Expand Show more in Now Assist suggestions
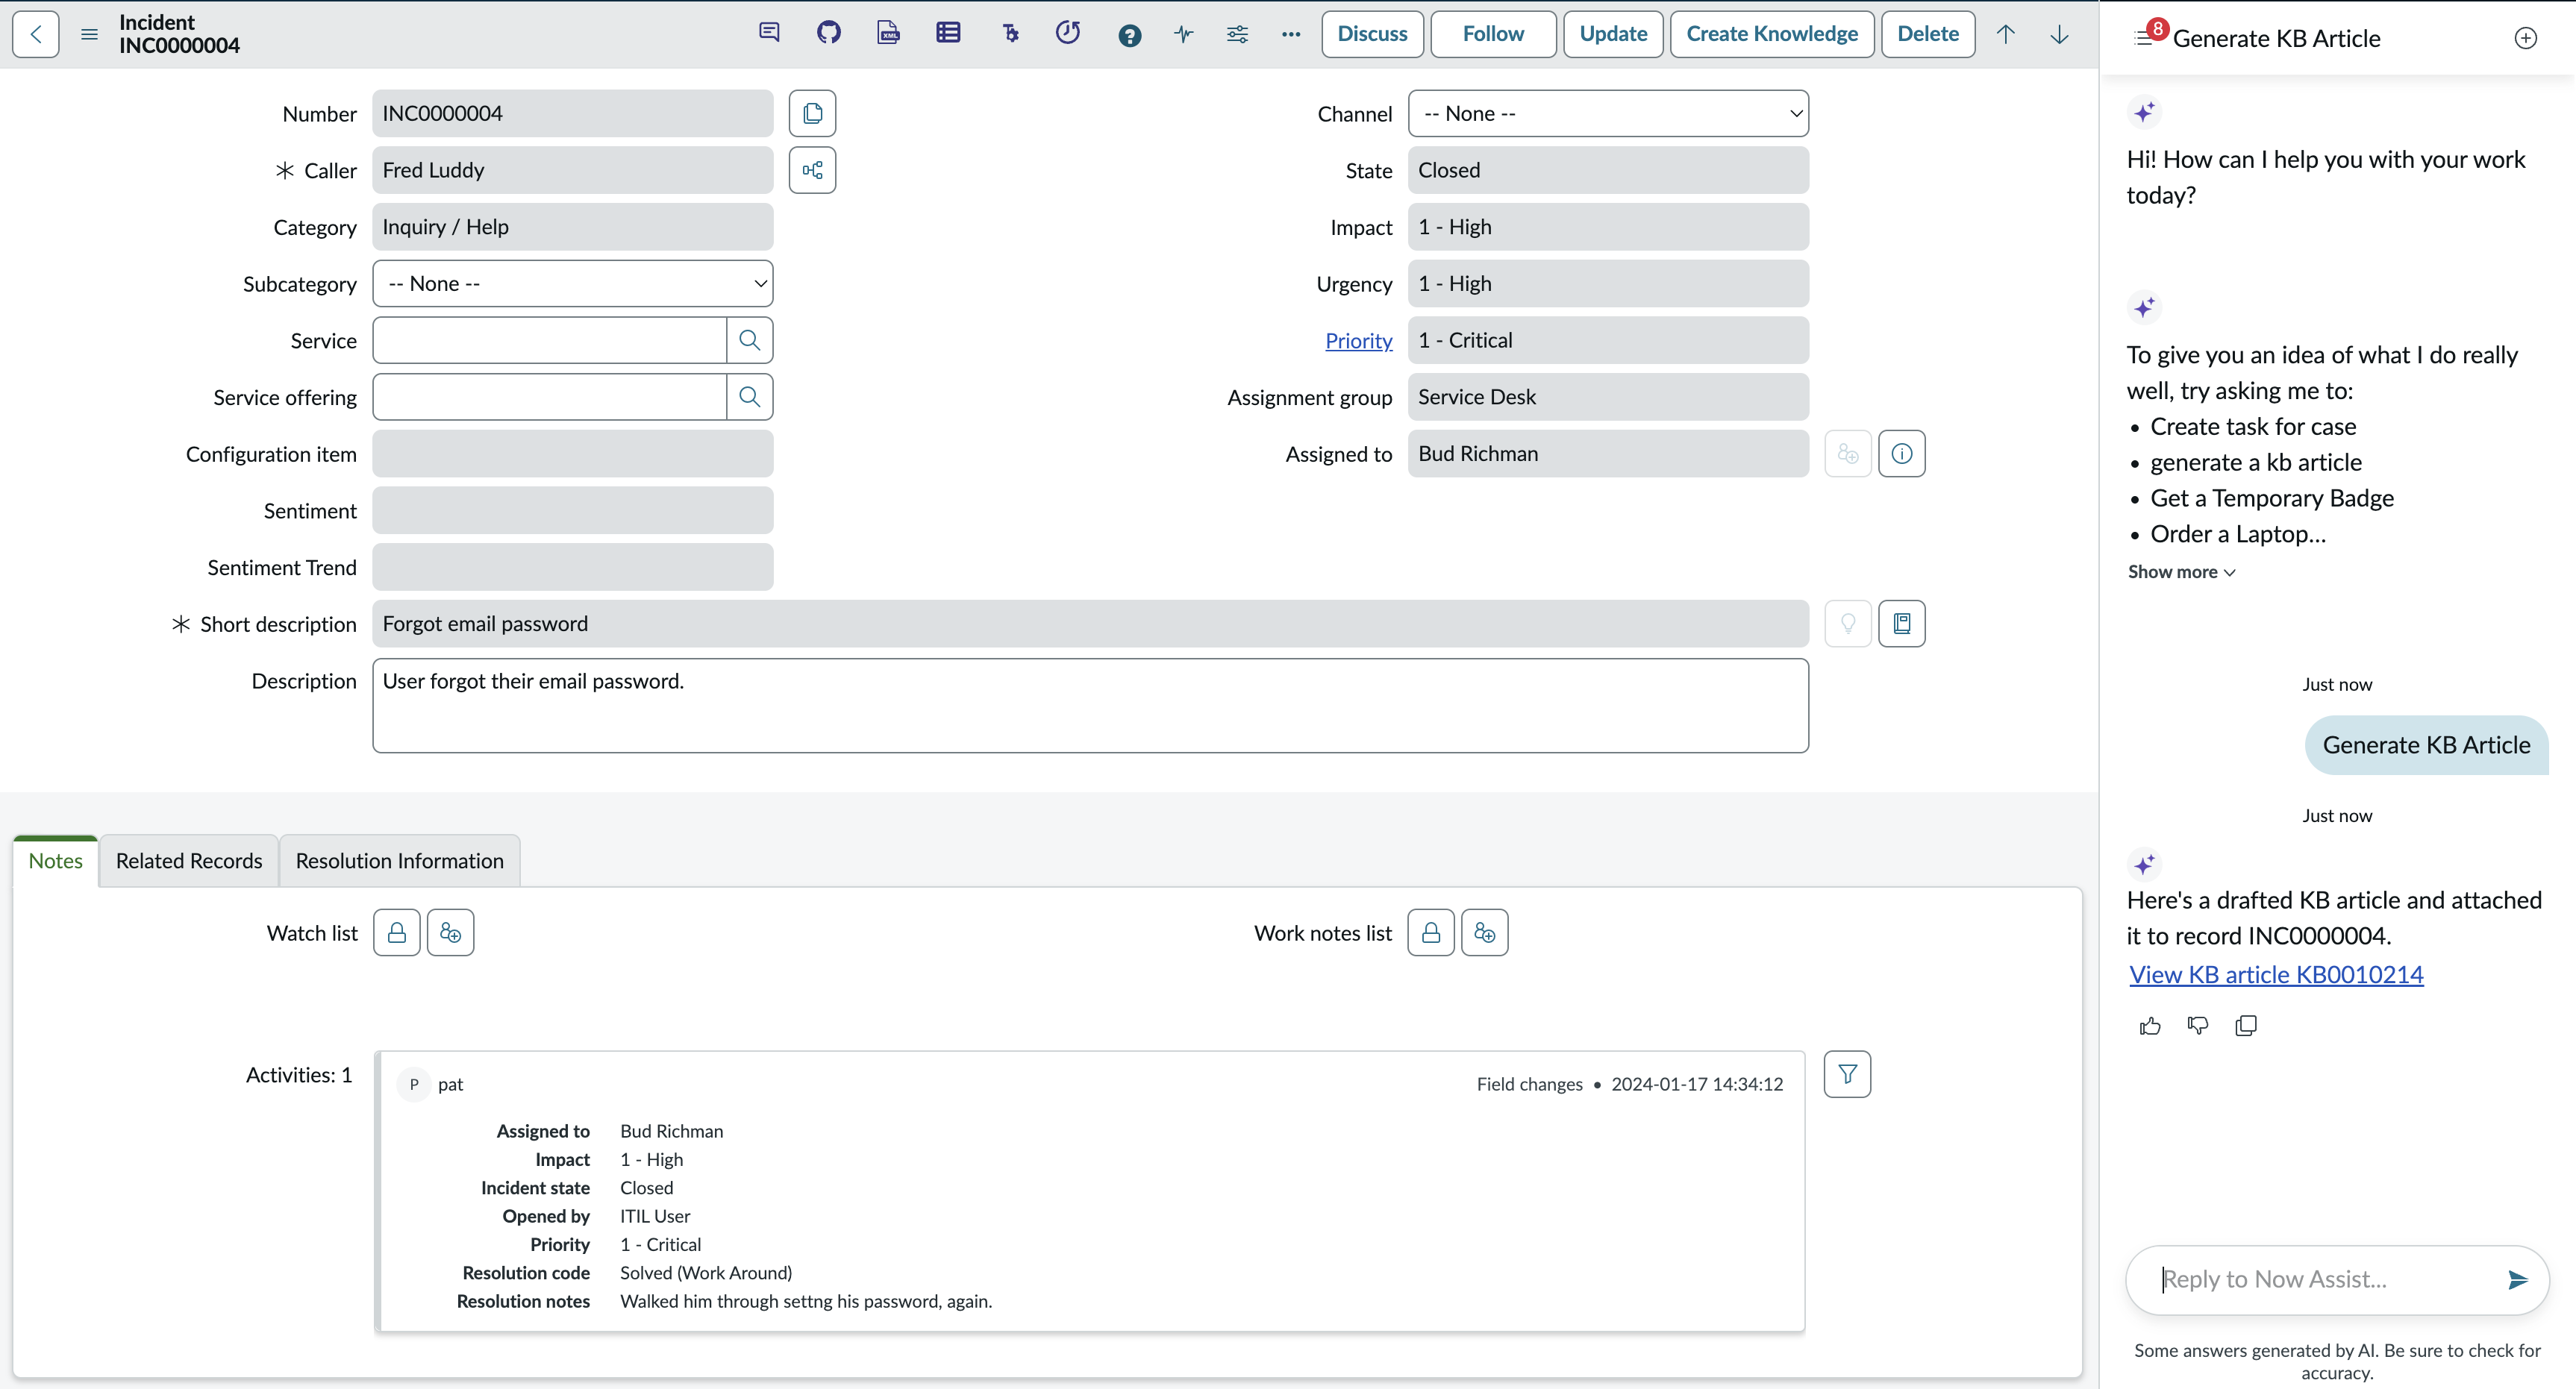The width and height of the screenshot is (2576, 1389). (x=2181, y=572)
